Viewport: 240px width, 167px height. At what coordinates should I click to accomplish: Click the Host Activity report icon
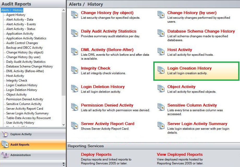click(161, 52)
